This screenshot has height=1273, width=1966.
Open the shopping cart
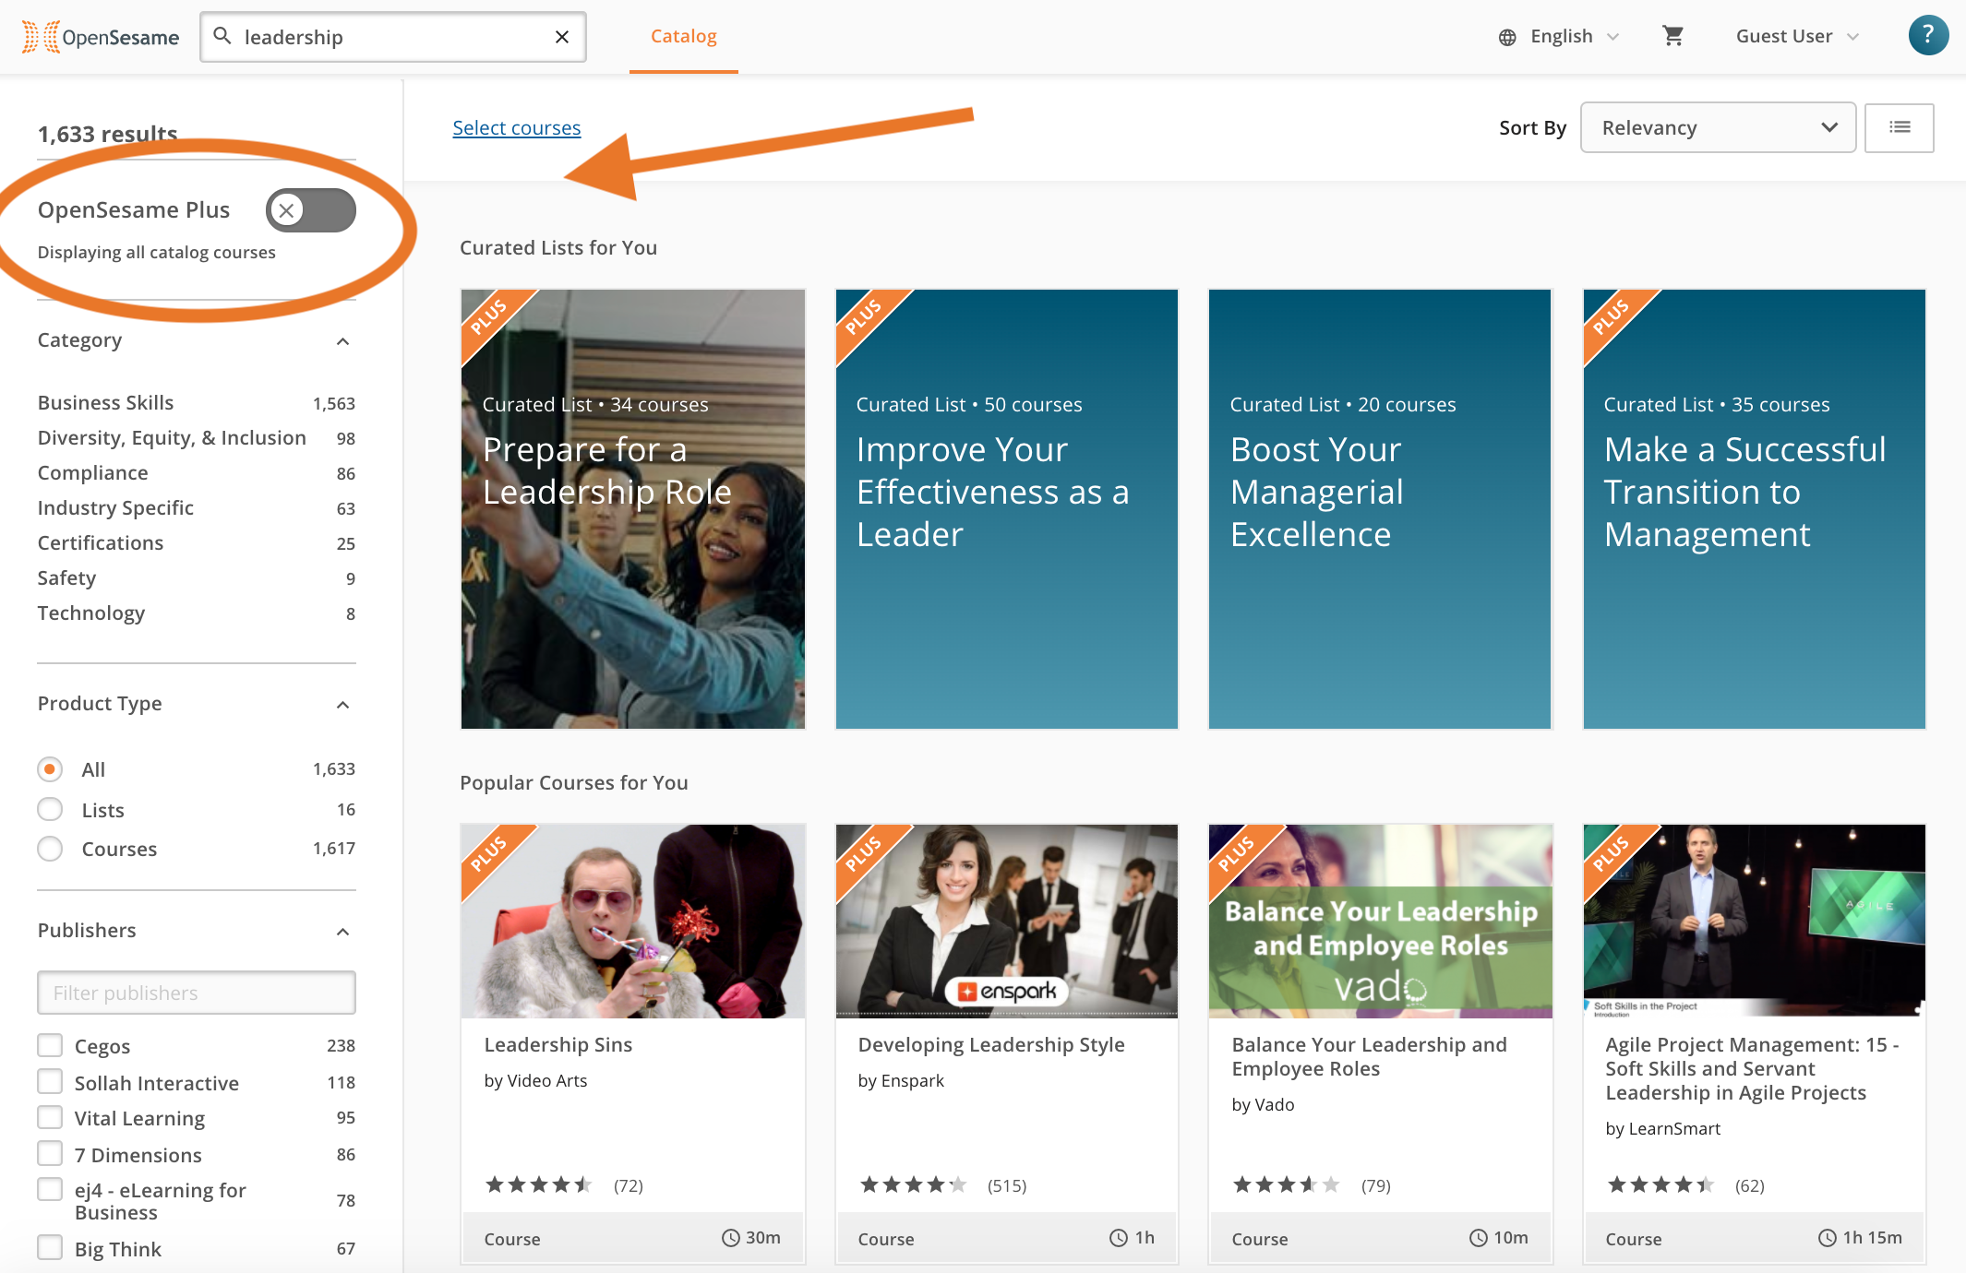[x=1672, y=36]
